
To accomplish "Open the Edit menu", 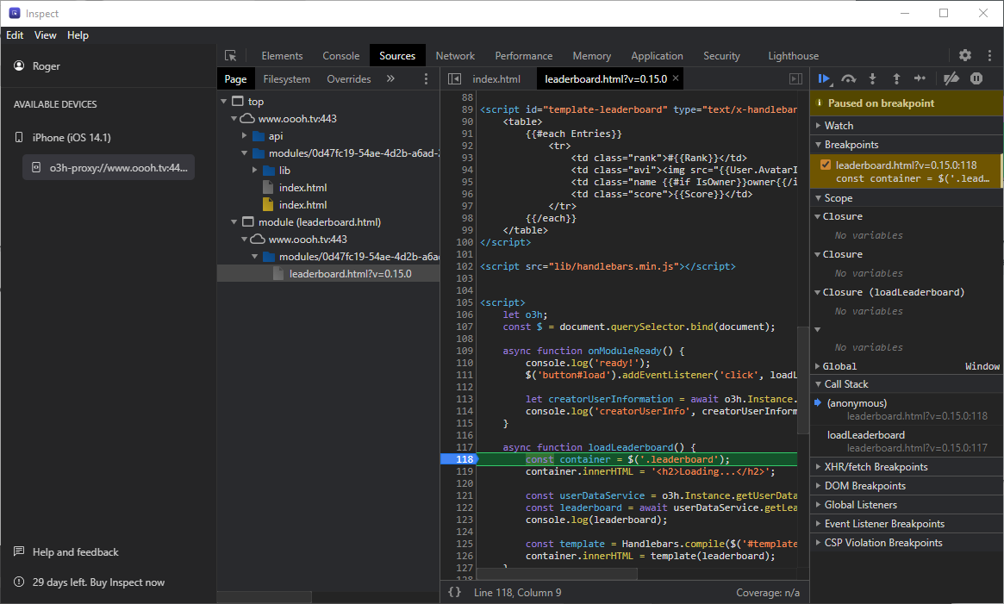I will [x=15, y=35].
